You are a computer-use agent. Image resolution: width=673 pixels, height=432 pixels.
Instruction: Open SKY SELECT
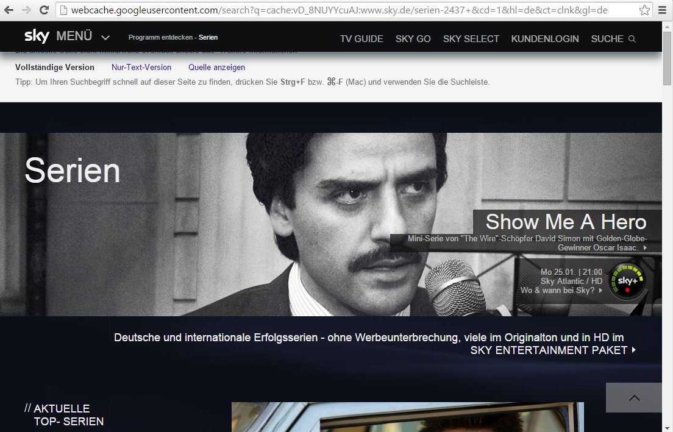coord(471,39)
